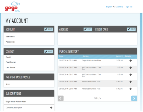143x112 pixels.
Task: Click the Amount column header
Action: click(119, 56)
